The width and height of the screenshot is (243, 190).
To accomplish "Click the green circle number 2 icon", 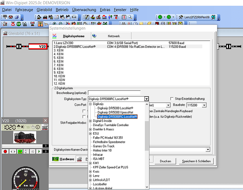I will coord(169,17).
